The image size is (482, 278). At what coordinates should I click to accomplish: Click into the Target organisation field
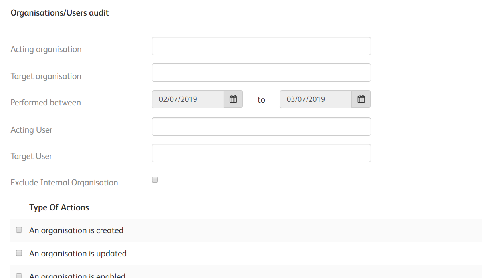click(x=261, y=73)
